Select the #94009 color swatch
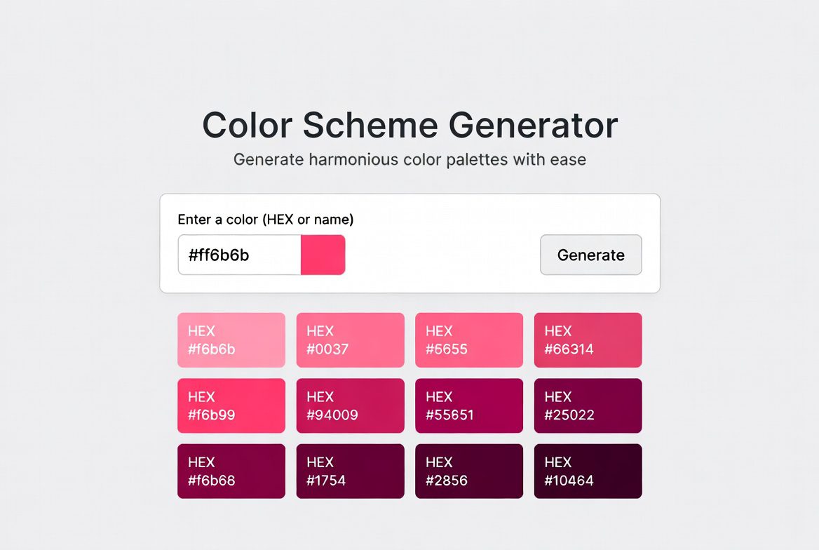 [x=350, y=405]
